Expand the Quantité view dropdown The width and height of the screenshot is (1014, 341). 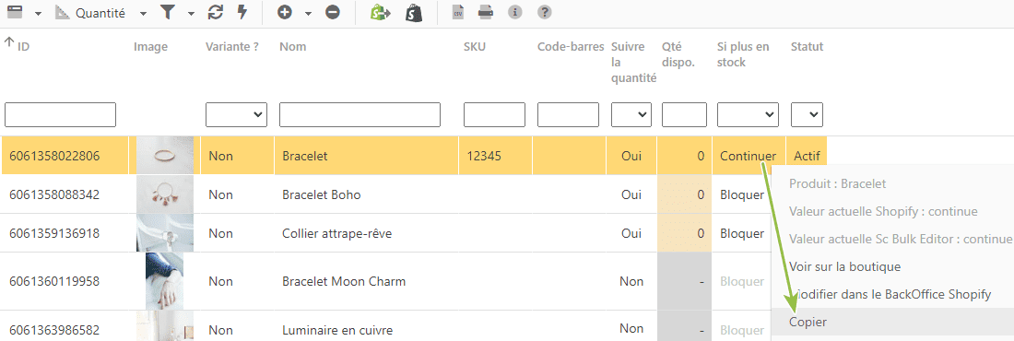[x=144, y=13]
